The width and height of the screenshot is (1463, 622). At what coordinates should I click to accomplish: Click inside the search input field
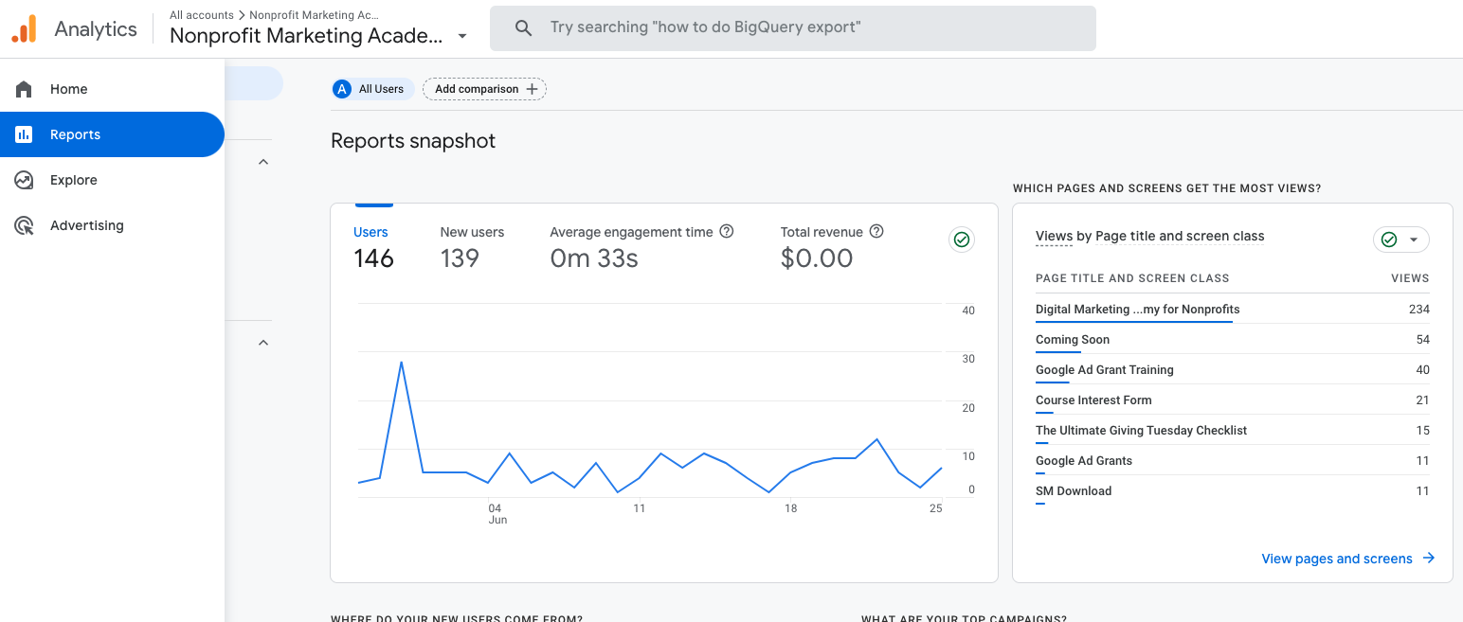[805, 28]
